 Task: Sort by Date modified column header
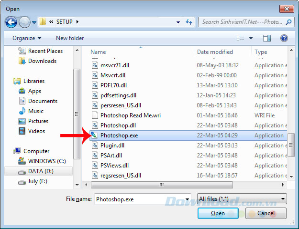coord(215,52)
